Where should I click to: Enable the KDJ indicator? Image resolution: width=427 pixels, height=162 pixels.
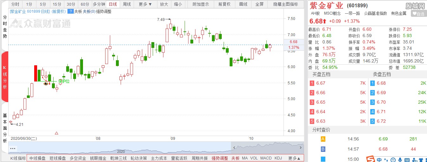(x=278, y=158)
